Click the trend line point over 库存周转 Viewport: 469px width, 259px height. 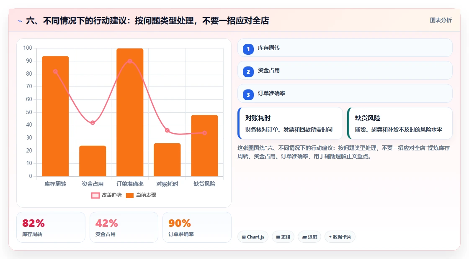55,71
